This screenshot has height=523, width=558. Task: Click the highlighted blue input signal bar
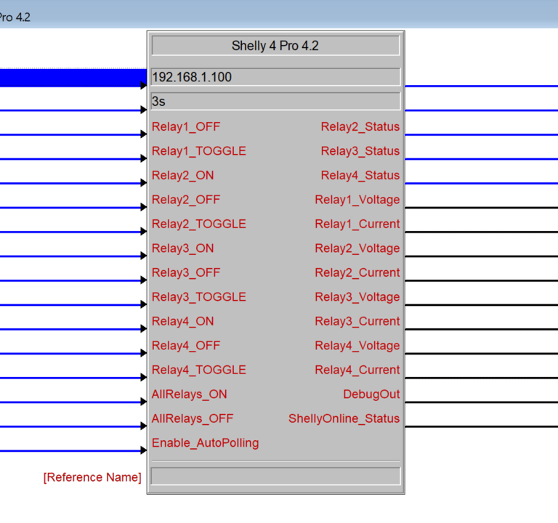click(x=73, y=78)
